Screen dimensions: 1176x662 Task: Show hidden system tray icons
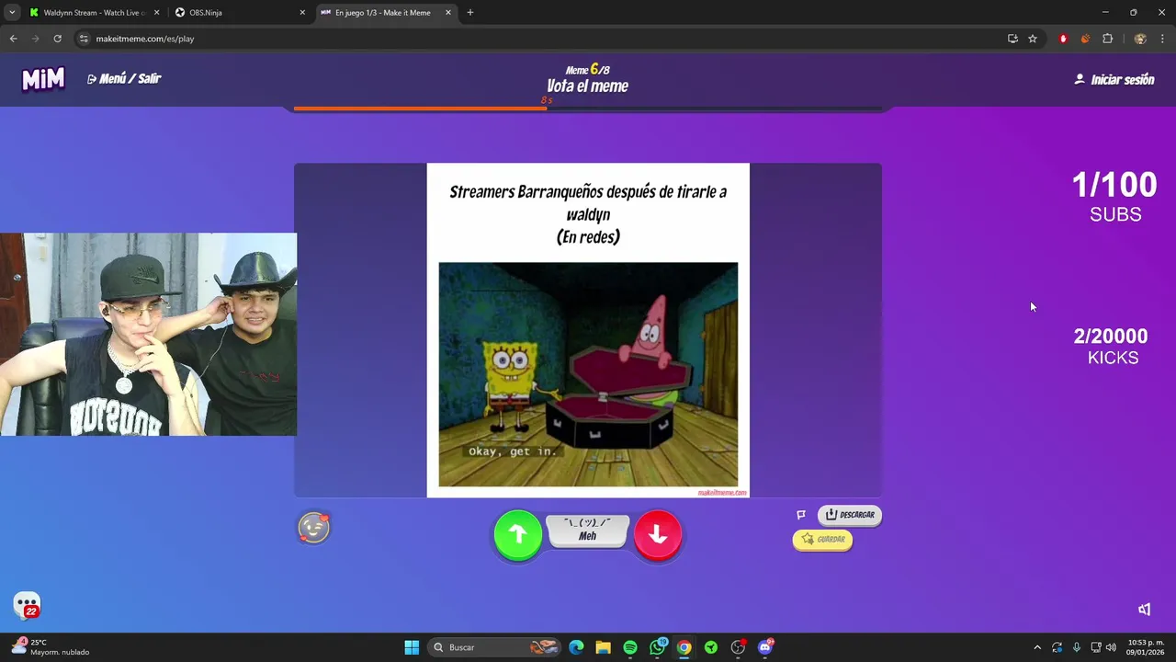click(x=1037, y=647)
